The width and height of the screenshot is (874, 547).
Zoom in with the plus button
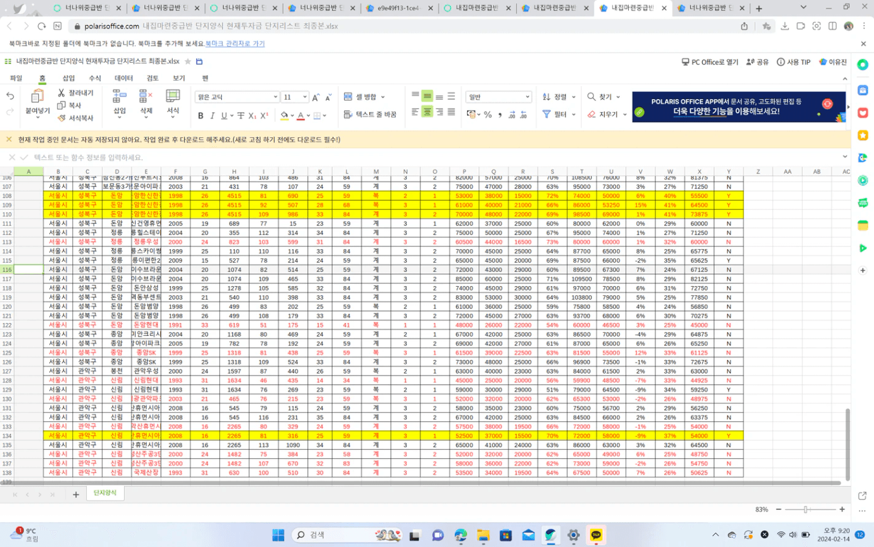[x=842, y=509]
